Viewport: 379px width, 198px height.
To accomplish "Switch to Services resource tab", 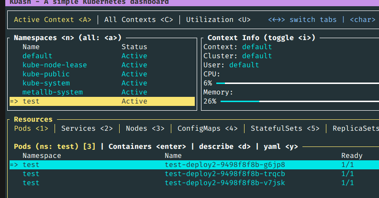I will pyautogui.click(x=87, y=128).
